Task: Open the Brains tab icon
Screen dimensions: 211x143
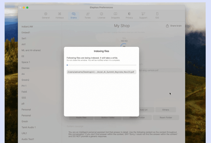Action: point(74,14)
